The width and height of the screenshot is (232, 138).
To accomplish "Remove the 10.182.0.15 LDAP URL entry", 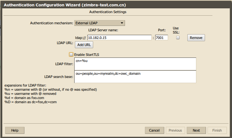I will 196,38.
